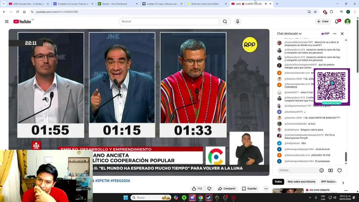Open the Windows Start menu
The image size is (359, 202).
point(126,198)
